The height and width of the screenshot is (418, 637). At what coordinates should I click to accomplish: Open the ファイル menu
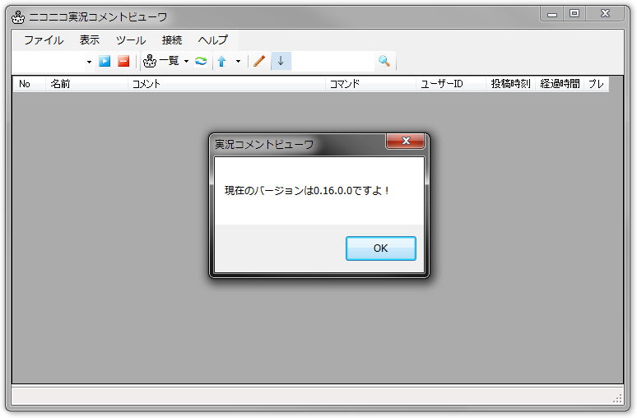44,39
